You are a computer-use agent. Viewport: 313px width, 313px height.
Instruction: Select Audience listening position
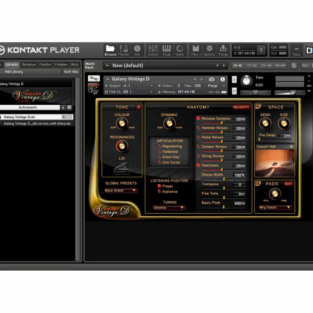[159, 191]
